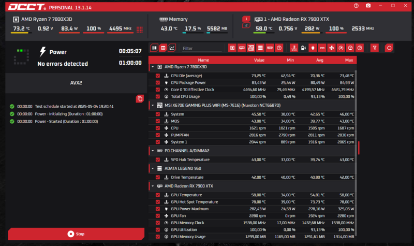Image resolution: width=414 pixels, height=246 pixels.
Task: Disable the PUMPFAN sensor checkbox
Action: pyautogui.click(x=158, y=135)
